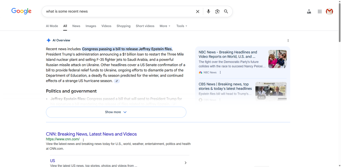Select the All results tab
The height and width of the screenshot is (167, 341).
65,26
